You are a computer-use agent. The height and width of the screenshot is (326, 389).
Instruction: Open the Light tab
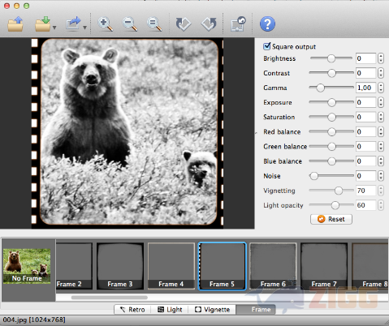point(170,310)
